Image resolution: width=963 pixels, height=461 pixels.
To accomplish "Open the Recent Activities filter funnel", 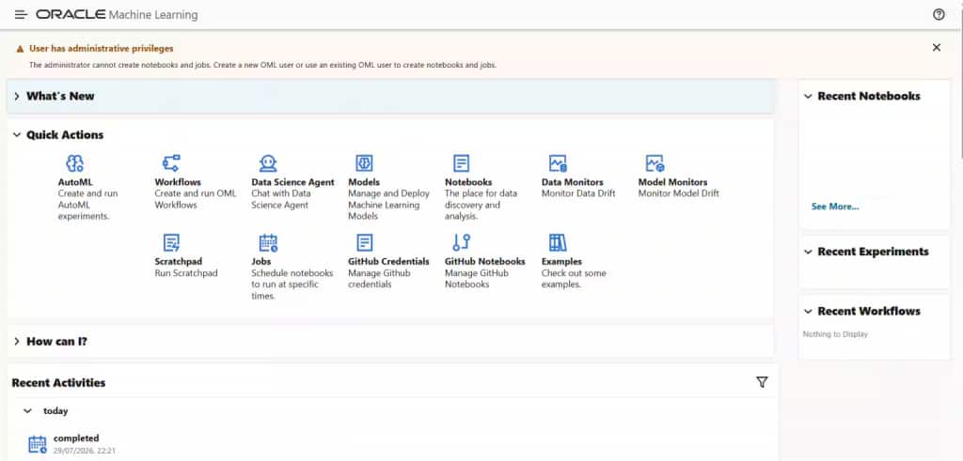I will [x=762, y=382].
